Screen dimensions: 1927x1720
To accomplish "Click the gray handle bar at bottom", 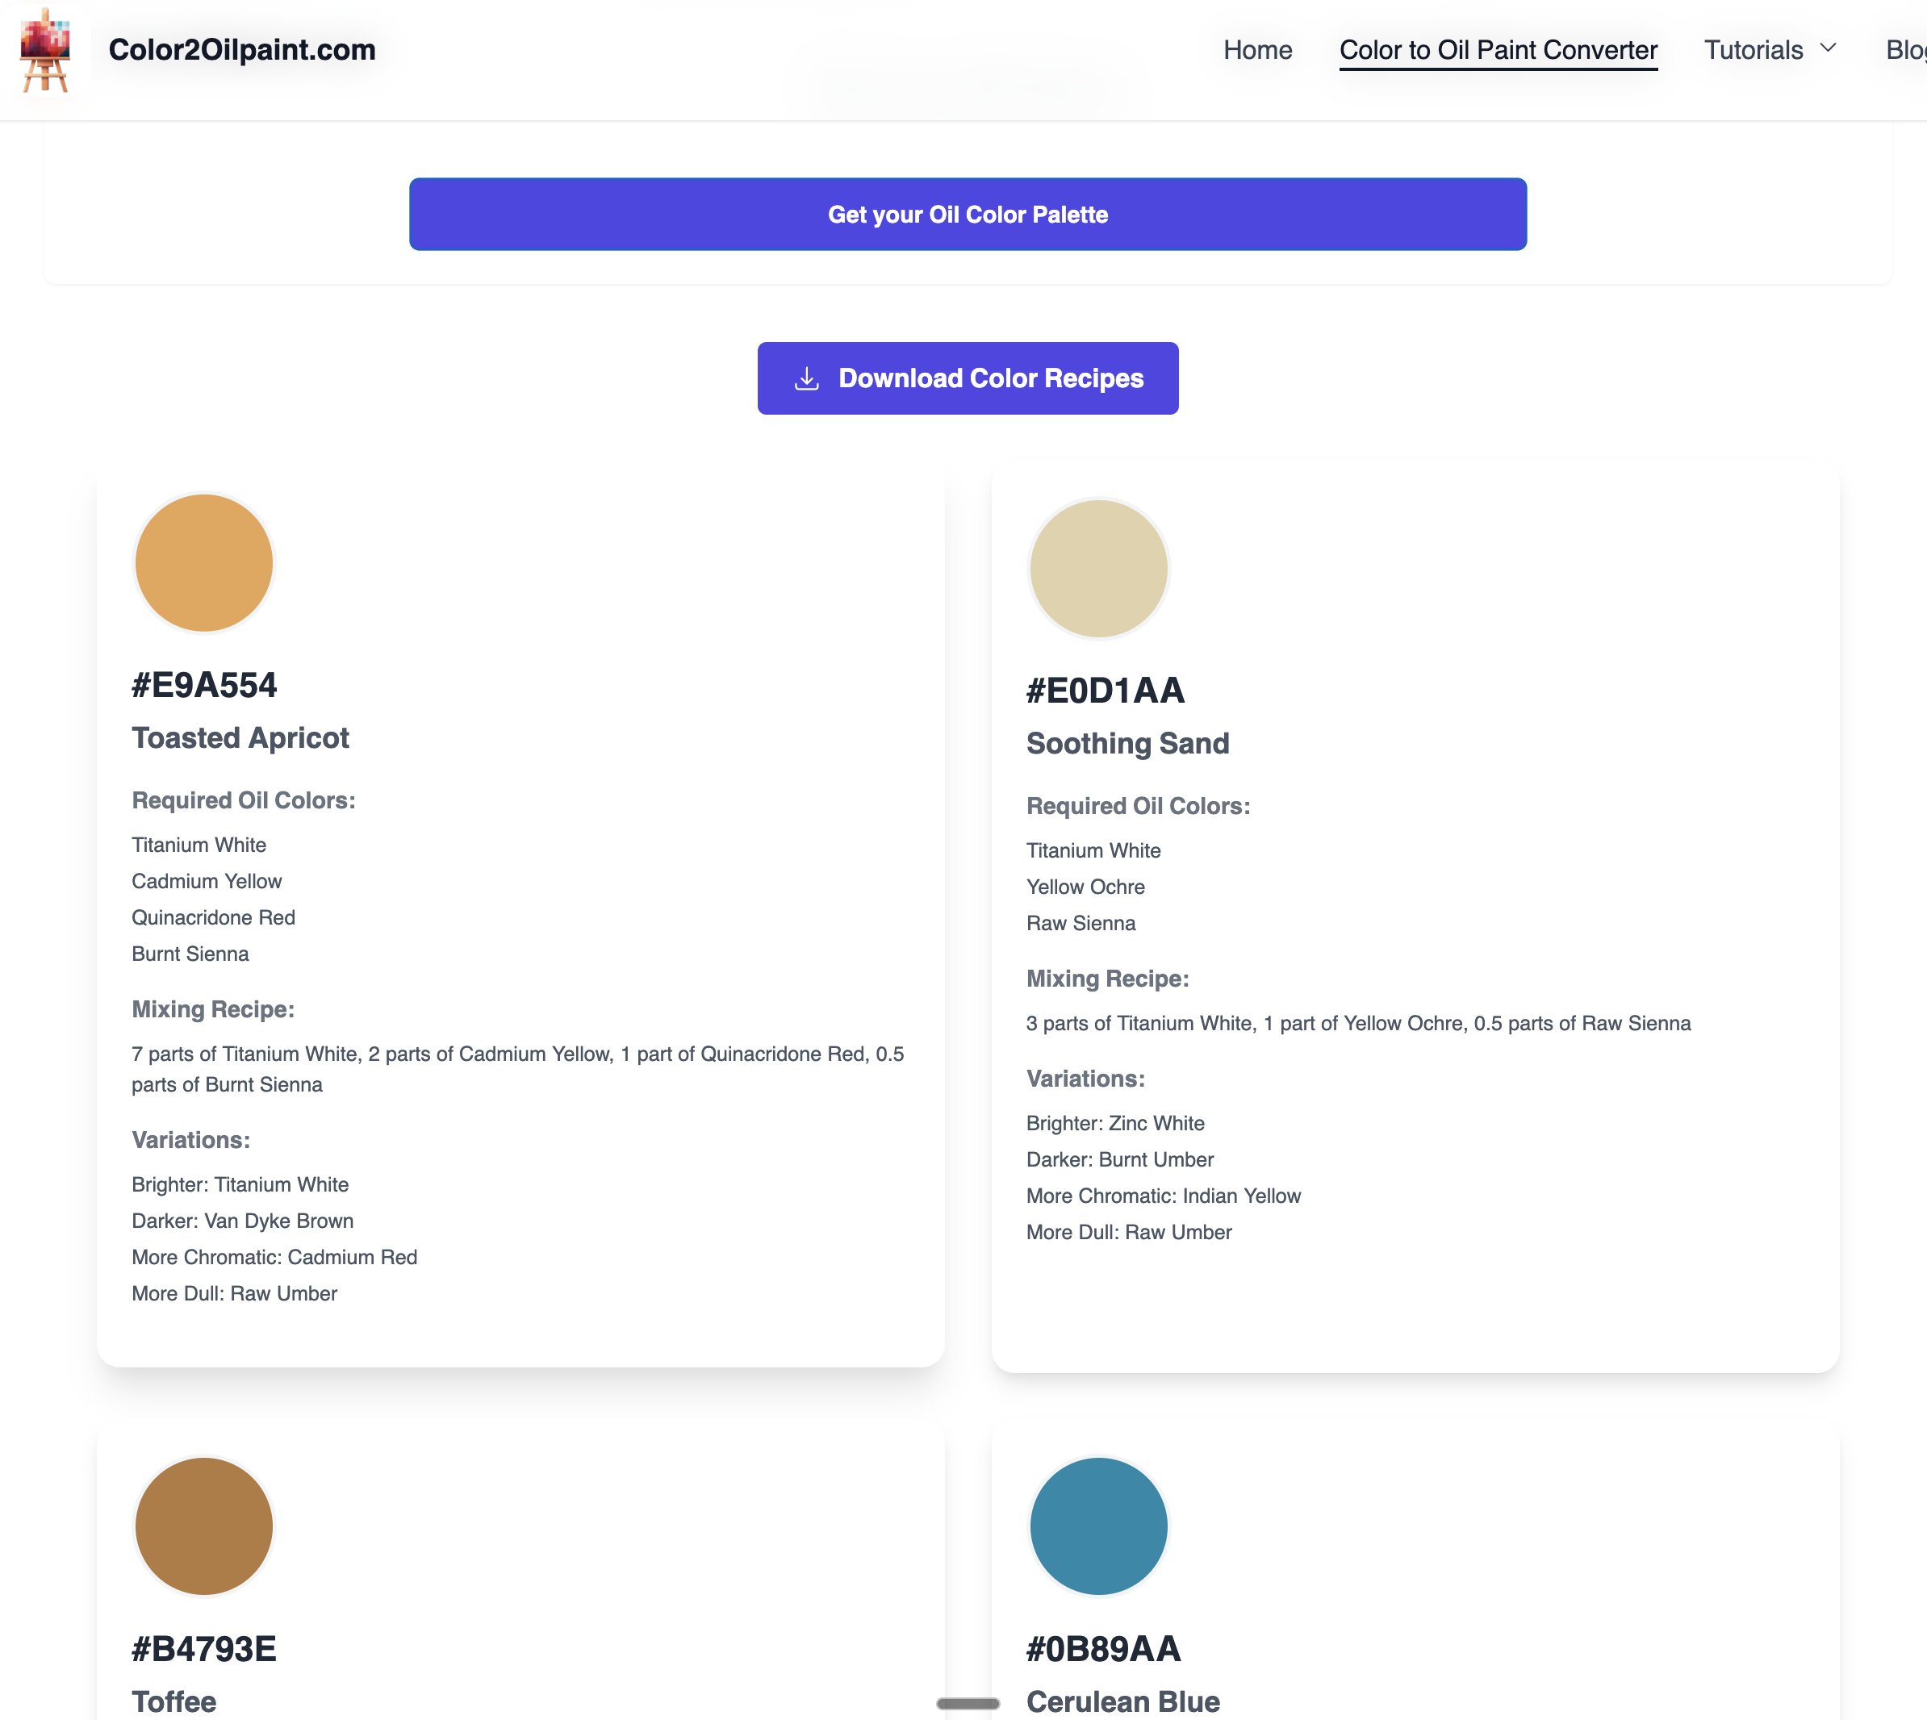I will pyautogui.click(x=968, y=1703).
